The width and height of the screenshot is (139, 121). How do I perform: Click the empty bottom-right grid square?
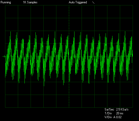click(x=126, y=101)
